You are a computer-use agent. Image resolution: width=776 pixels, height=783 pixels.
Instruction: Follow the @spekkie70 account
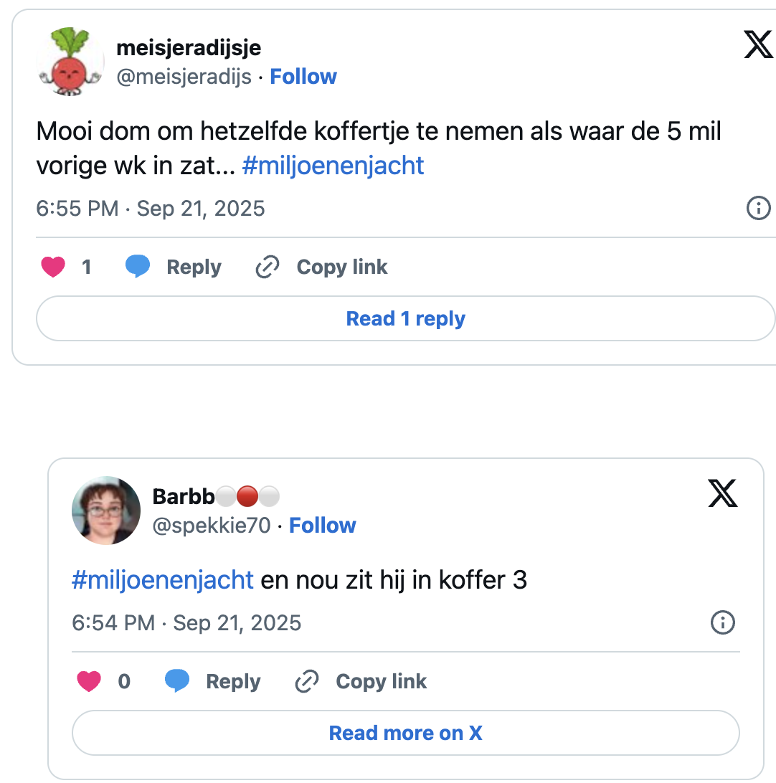pos(323,526)
